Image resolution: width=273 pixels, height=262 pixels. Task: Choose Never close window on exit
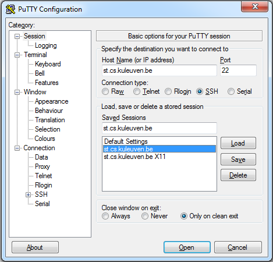tap(145, 216)
